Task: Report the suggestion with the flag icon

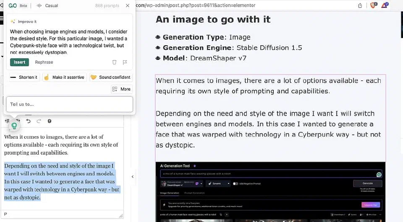Action: (125, 62)
